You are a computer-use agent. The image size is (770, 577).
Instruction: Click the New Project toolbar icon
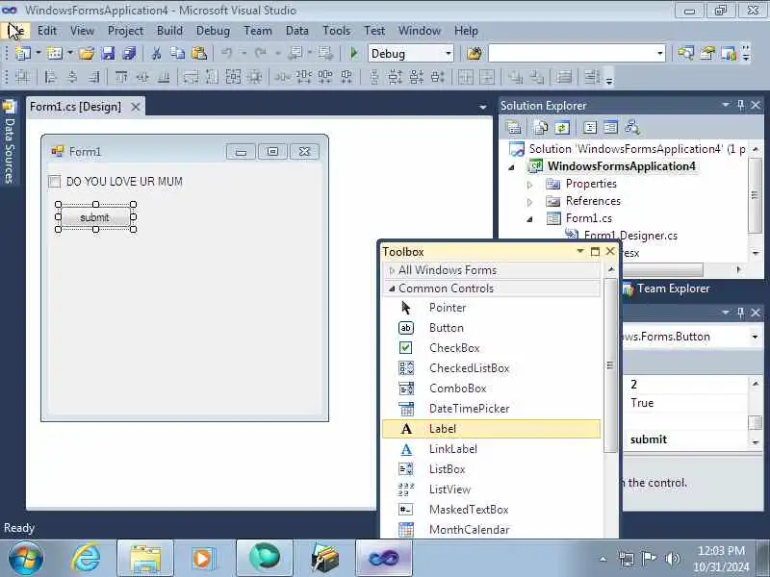[22, 53]
